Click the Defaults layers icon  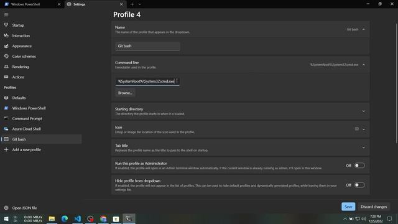tap(6, 98)
